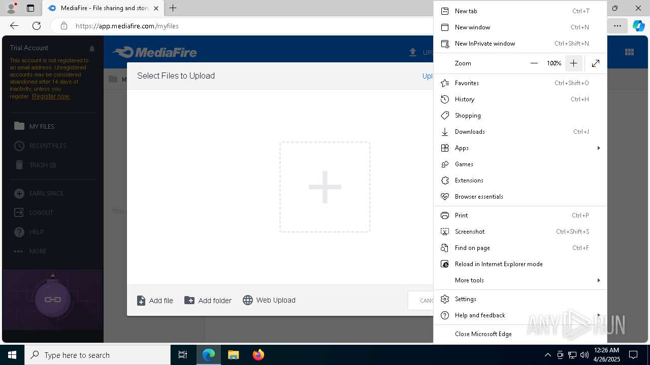Click the address bar URL
The width and height of the screenshot is (650, 365).
pyautogui.click(x=127, y=26)
